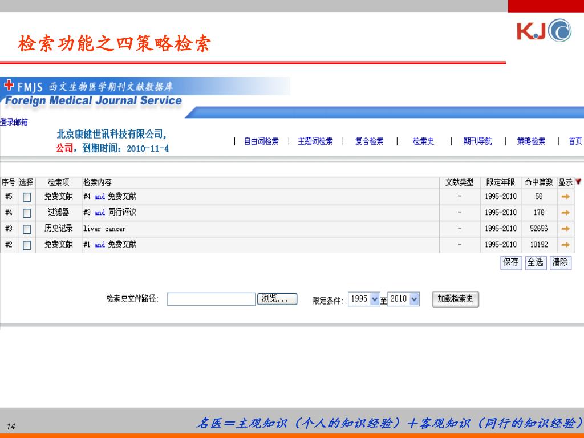The image size is (584, 438).
Task: Tick the checkbox for search #5
Action: (27, 197)
